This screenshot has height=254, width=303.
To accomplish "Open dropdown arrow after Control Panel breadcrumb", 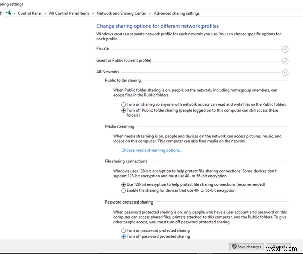I will coord(45,13).
